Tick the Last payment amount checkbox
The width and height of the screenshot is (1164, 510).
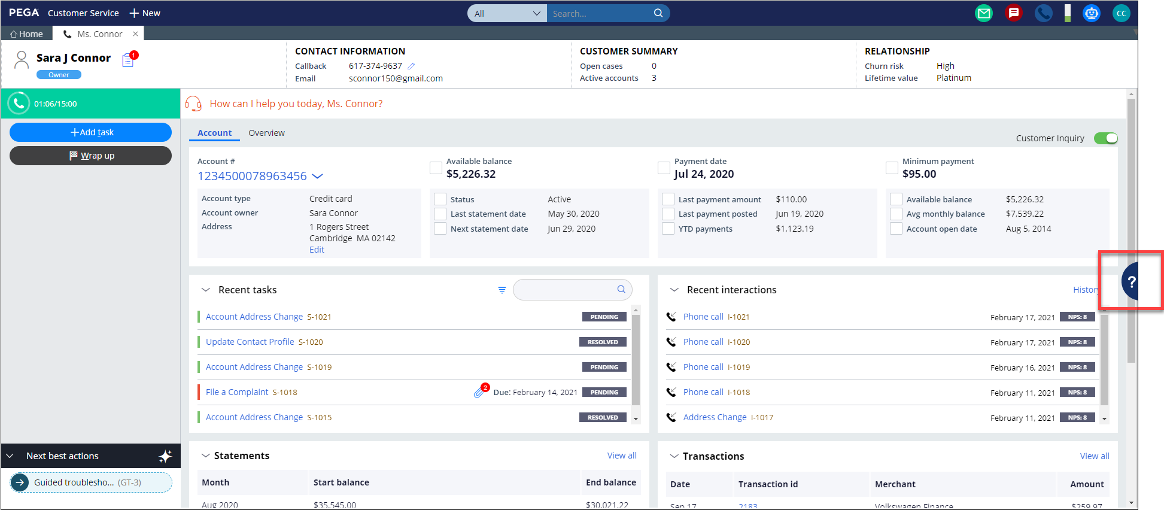point(668,199)
